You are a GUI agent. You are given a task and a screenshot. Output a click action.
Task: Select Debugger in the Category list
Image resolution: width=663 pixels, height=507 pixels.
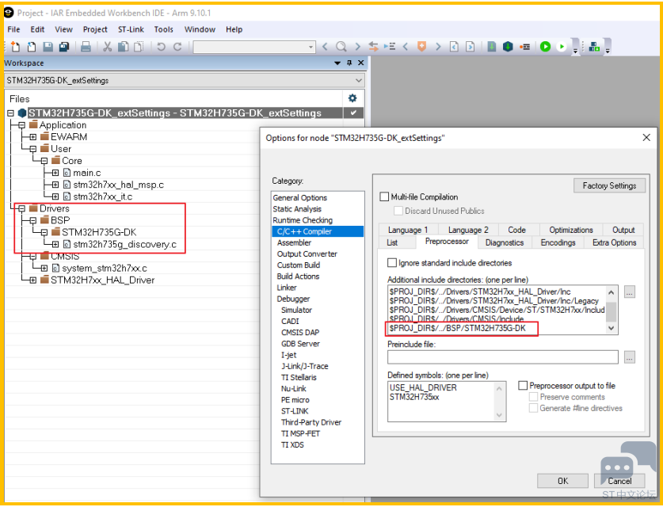click(x=293, y=299)
